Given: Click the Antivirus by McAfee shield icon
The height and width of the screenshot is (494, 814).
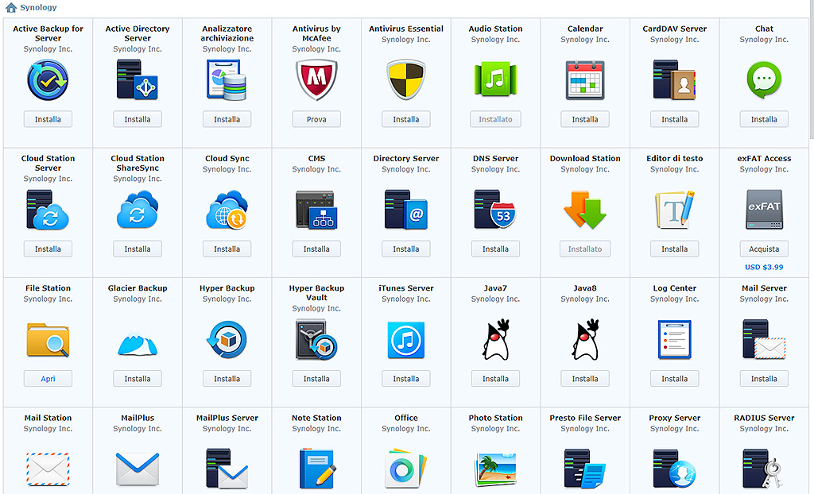Looking at the screenshot, I should coord(316,80).
